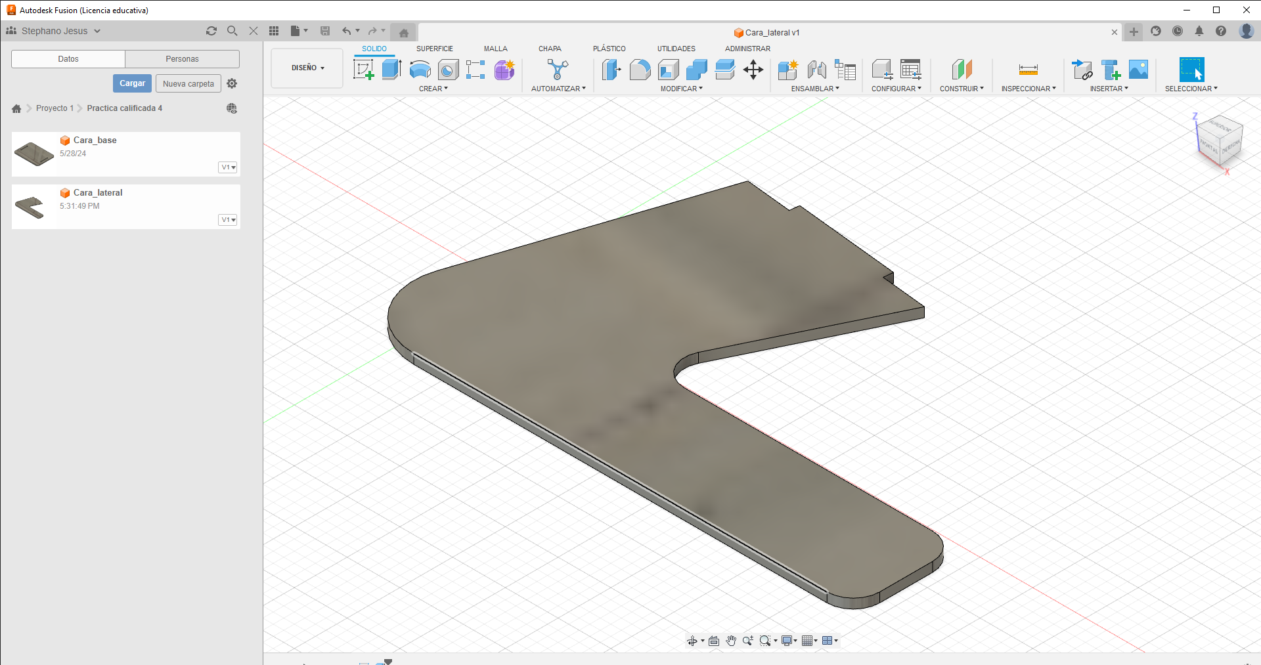The height and width of the screenshot is (665, 1261).
Task: Expand the INSPECCIONAR menu
Action: pyautogui.click(x=1029, y=89)
